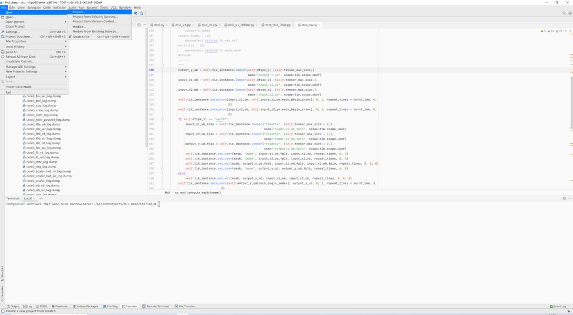Switch to the test_mul_impl.py editor tab
This screenshot has width=573, height=315.
278,25
